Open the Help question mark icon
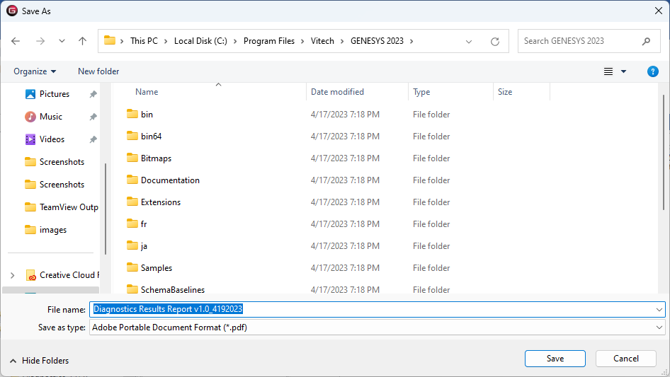Image resolution: width=670 pixels, height=377 pixels. 653,71
